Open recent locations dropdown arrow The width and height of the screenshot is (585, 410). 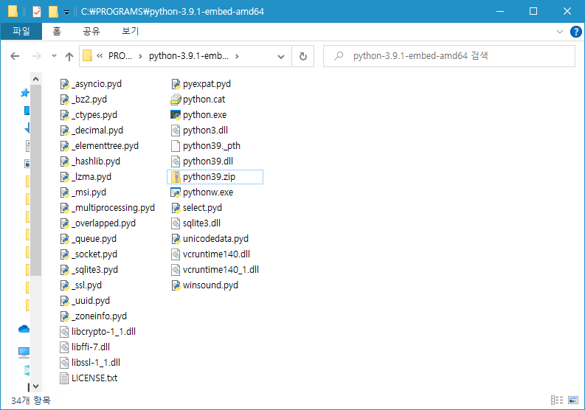(54, 56)
